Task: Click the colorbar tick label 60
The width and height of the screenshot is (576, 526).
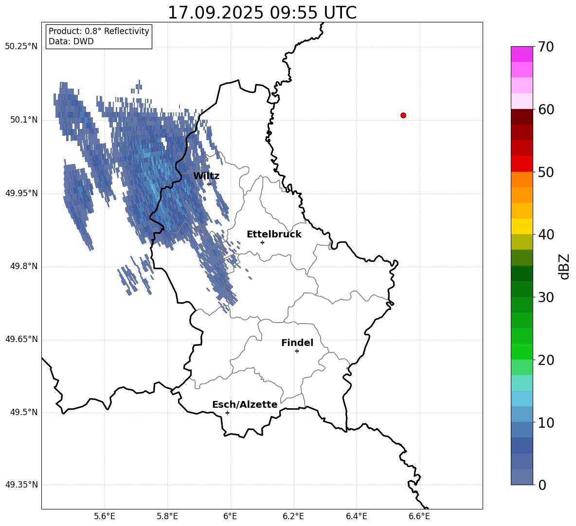Action: click(x=546, y=109)
